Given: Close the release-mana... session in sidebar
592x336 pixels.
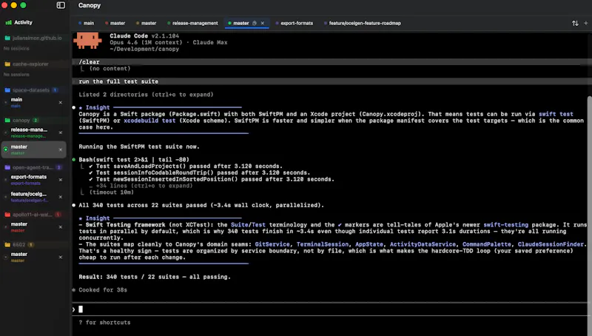Looking at the screenshot, I should 61,133.
